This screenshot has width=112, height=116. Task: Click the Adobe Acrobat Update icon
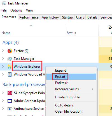[x=10, y=101]
